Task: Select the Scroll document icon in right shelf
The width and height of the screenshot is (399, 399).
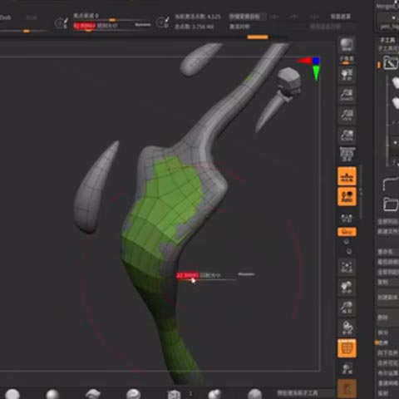Action: tap(347, 75)
